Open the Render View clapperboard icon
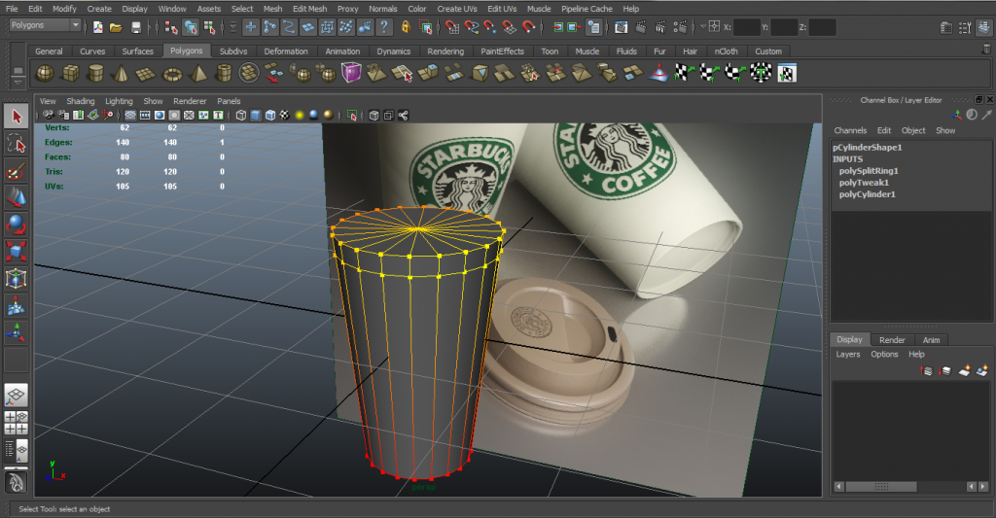 [x=622, y=27]
